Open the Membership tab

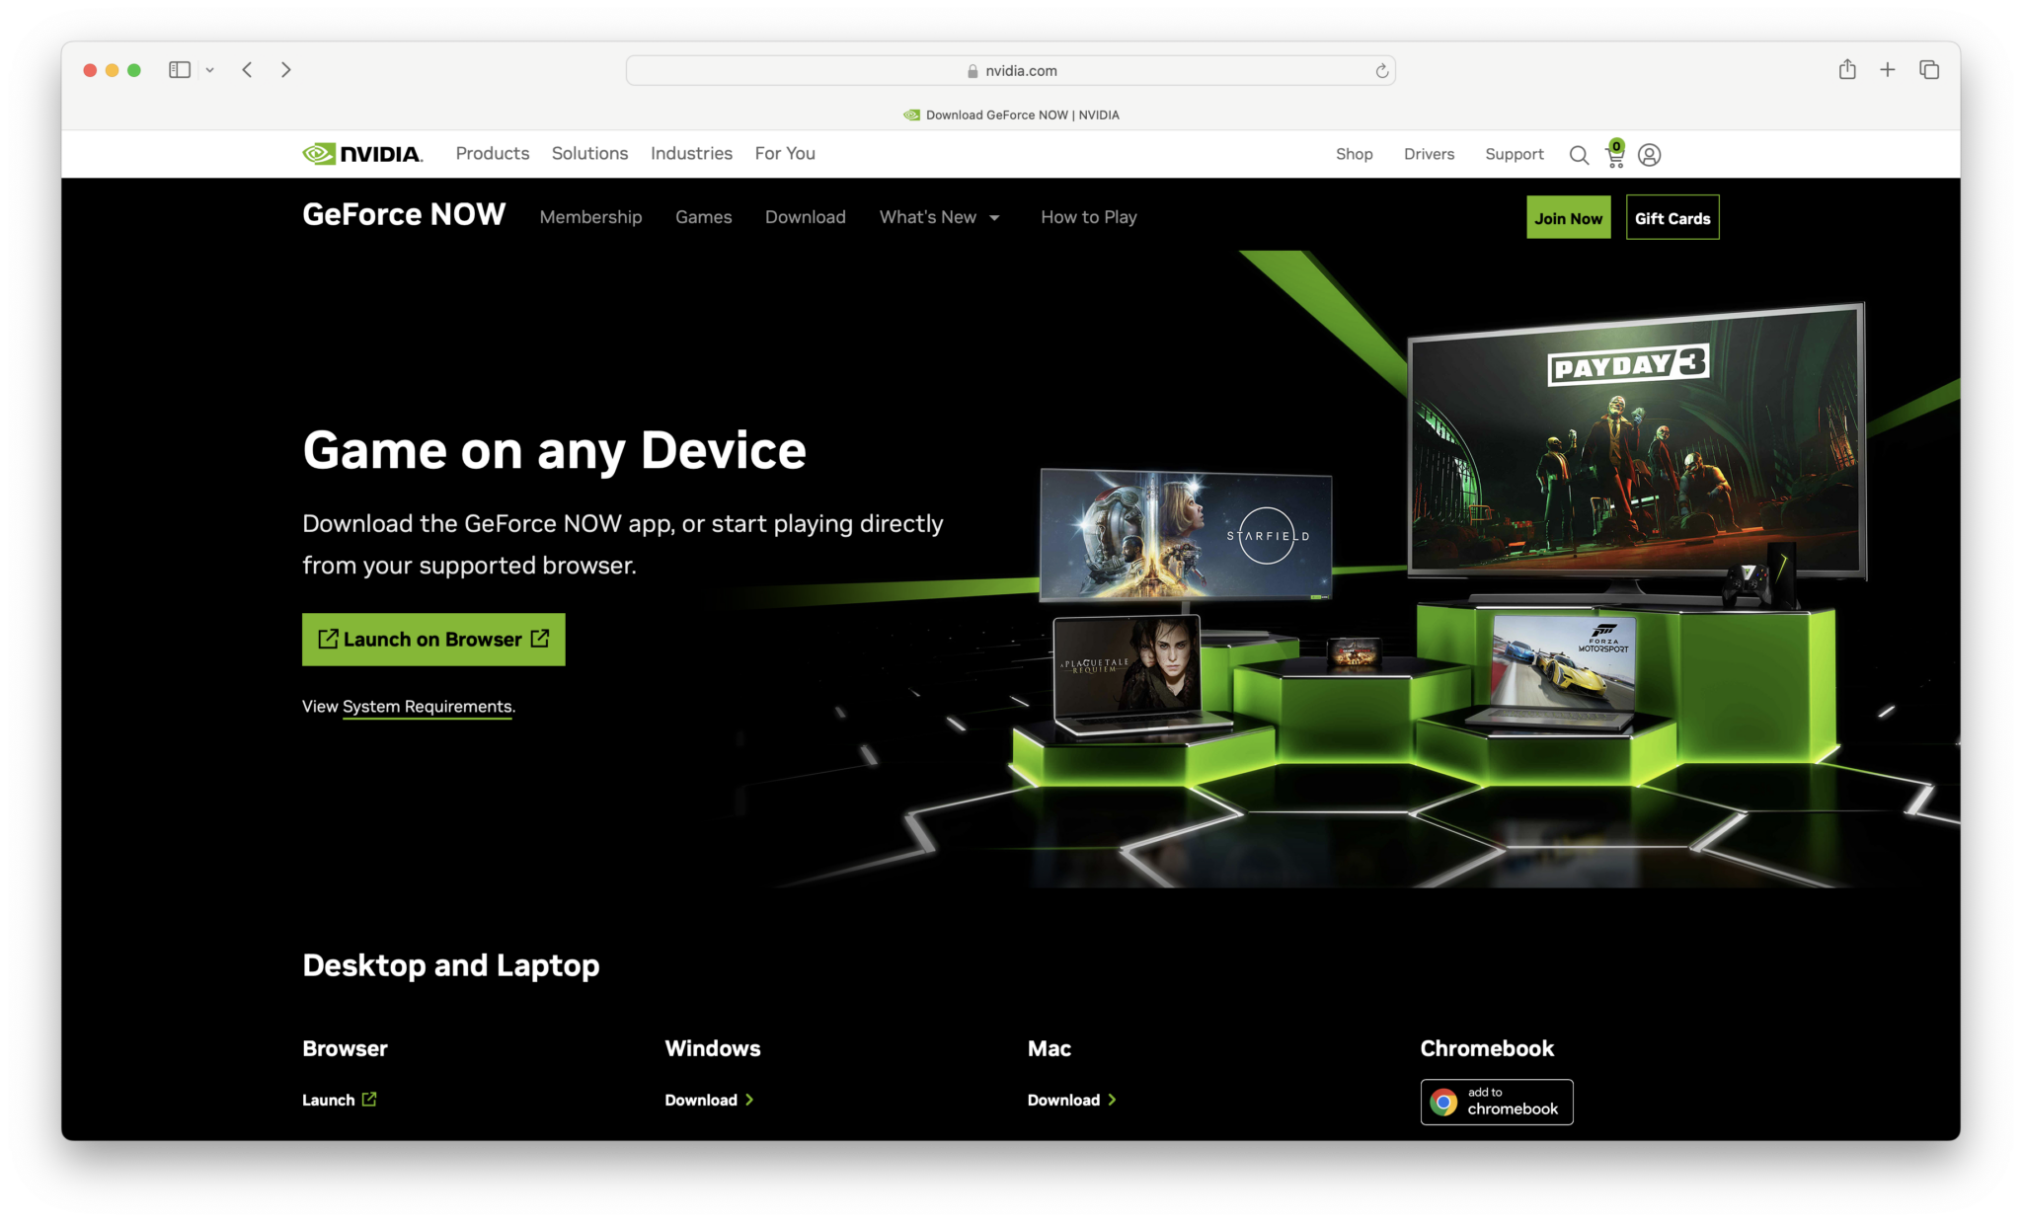tap(590, 217)
